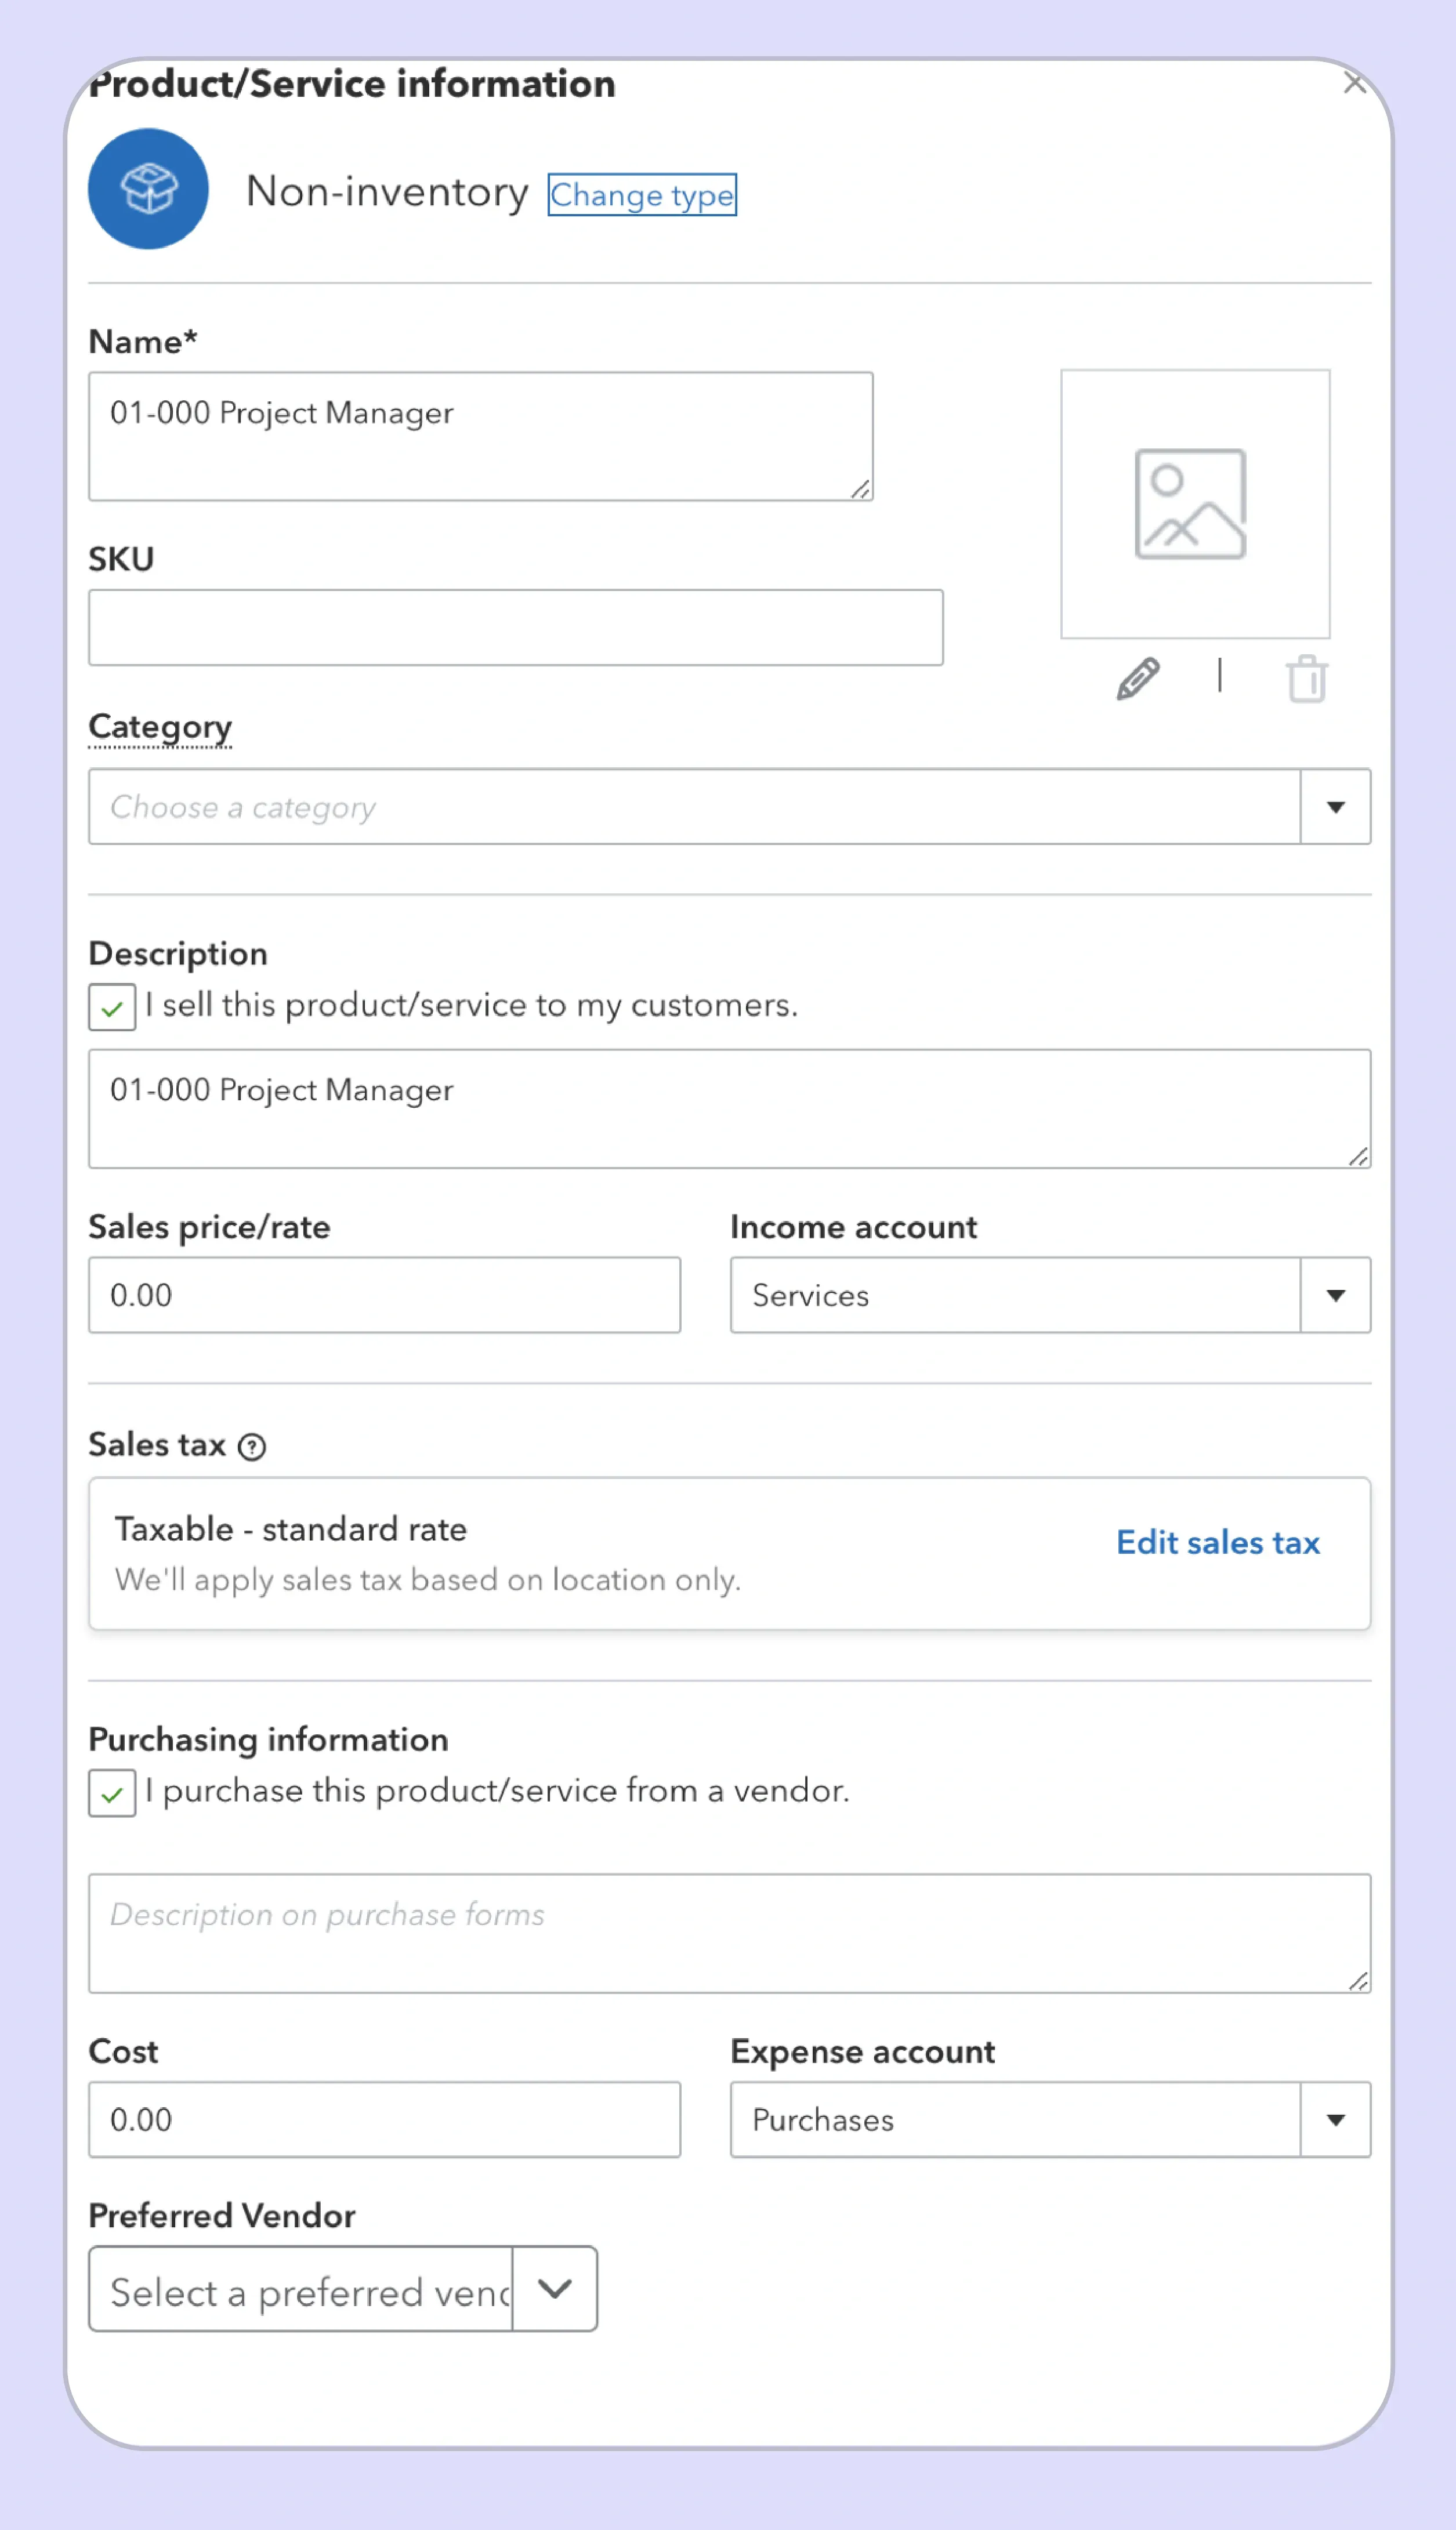Click the Purchasing information heading
The image size is (1456, 2530).
[x=268, y=1740]
